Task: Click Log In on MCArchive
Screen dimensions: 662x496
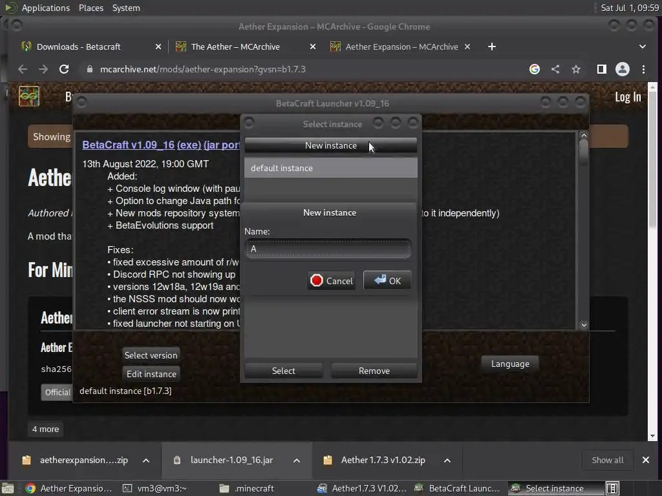Action: (627, 97)
